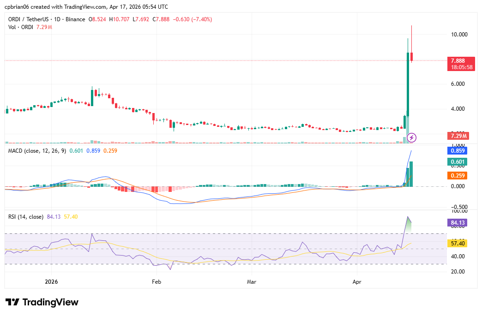
Task: Click the green 0.601 histogram value tag
Action: click(x=457, y=162)
